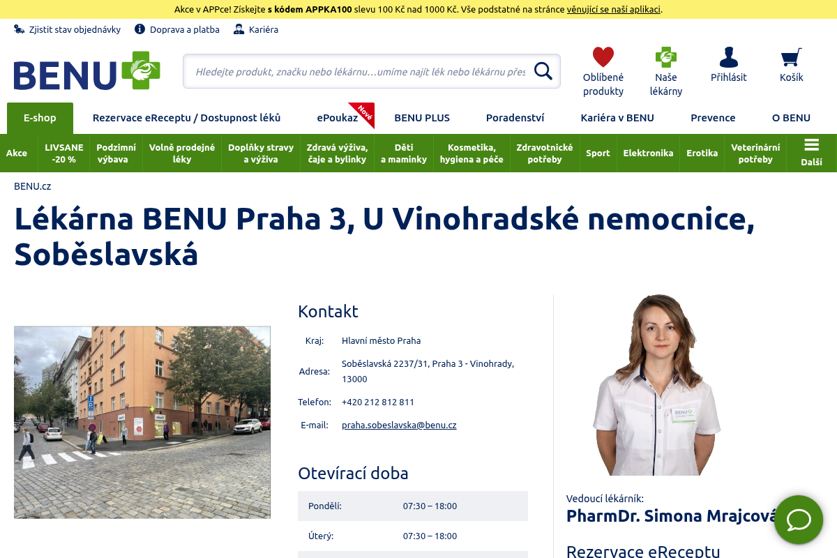837x558 pixels.
Task: Select the E-shop tab
Action: [40, 118]
